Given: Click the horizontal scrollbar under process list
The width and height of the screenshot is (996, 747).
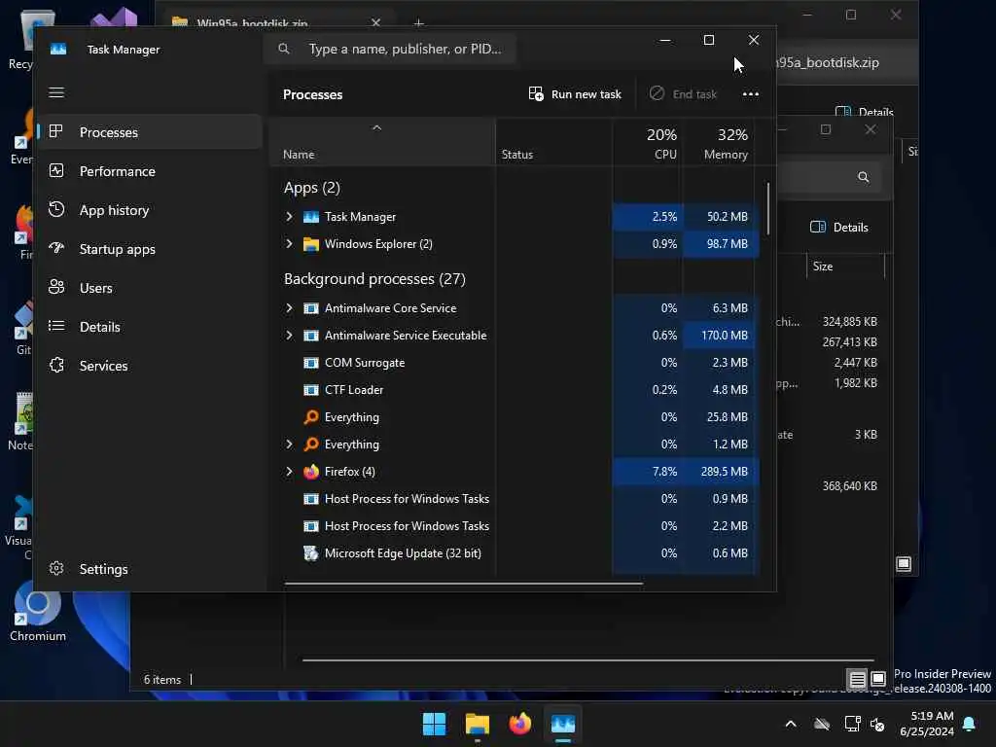Looking at the screenshot, I should coord(464,583).
